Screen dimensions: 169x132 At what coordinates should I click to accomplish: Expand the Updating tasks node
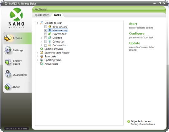click(38, 60)
